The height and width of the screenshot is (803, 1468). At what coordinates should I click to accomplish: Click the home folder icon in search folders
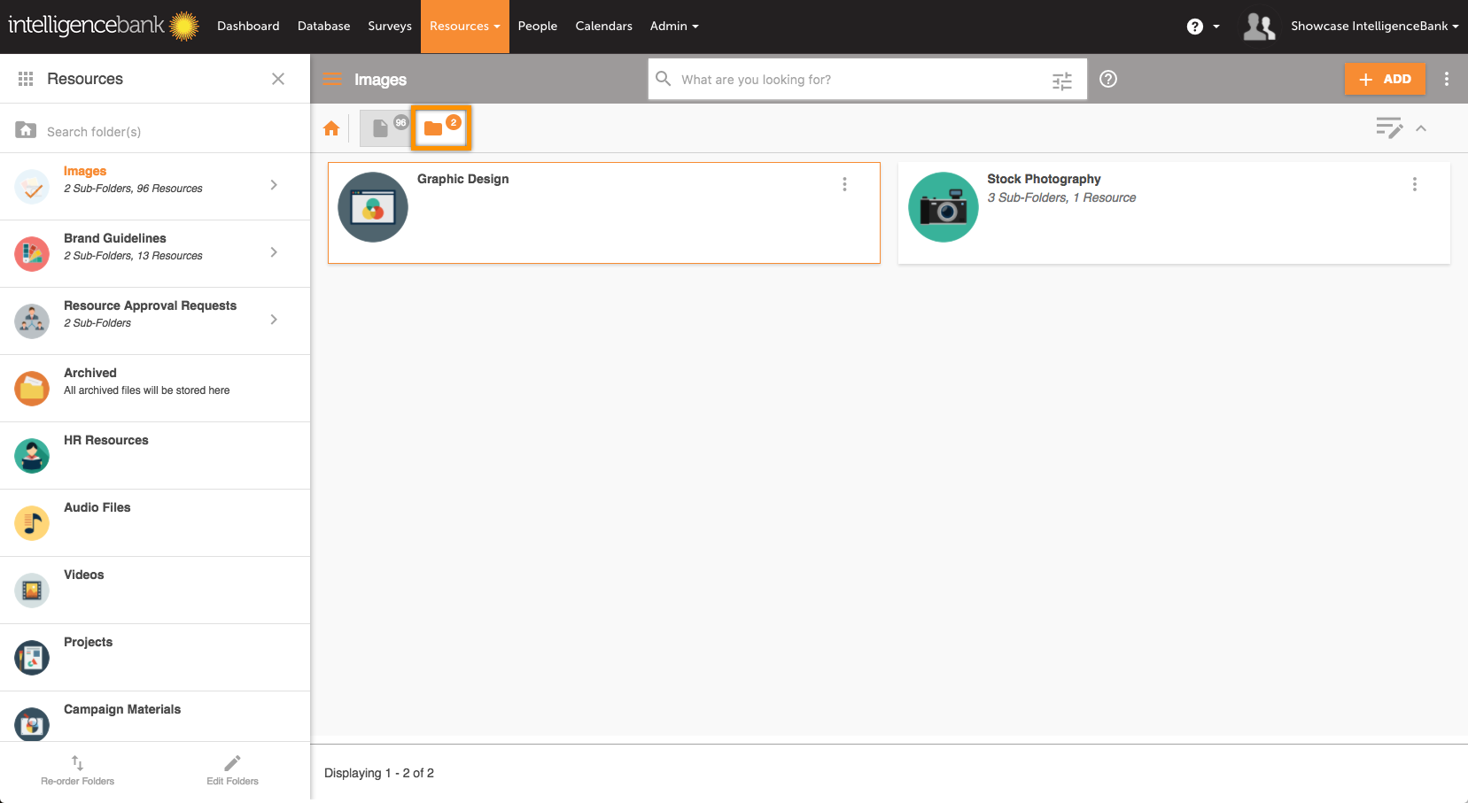26,130
